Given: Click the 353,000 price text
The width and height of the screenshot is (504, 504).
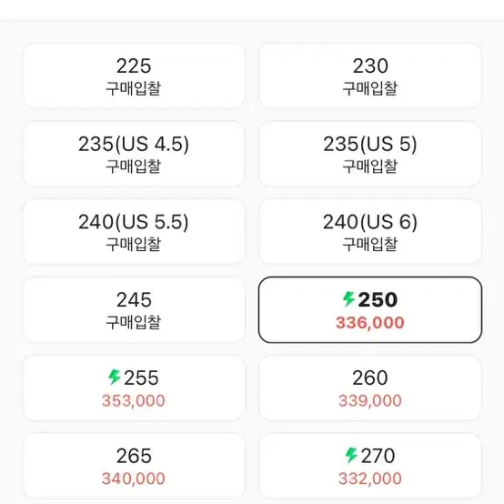Looking at the screenshot, I should point(134,401).
